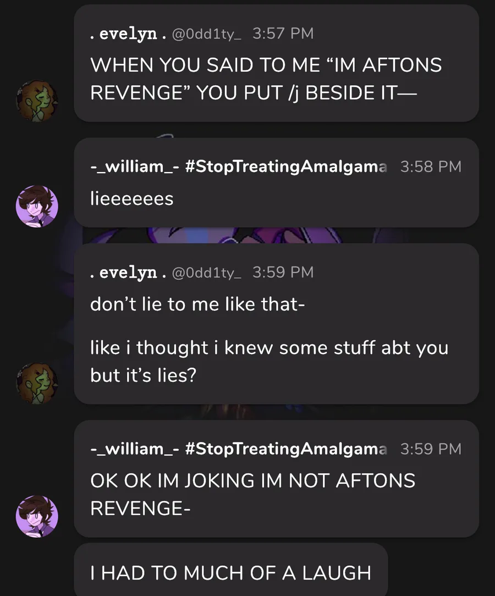
Task: Tap the @0dd1ty_ handle on the 3:59 PM message
Action: pyautogui.click(x=206, y=273)
